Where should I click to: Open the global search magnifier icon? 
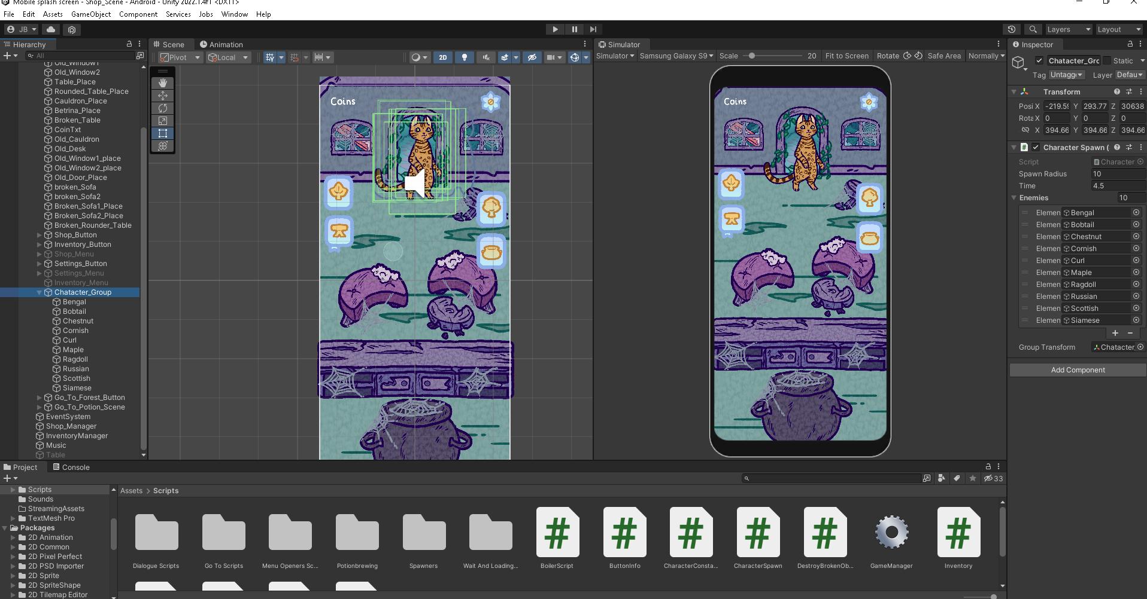coord(1033,29)
